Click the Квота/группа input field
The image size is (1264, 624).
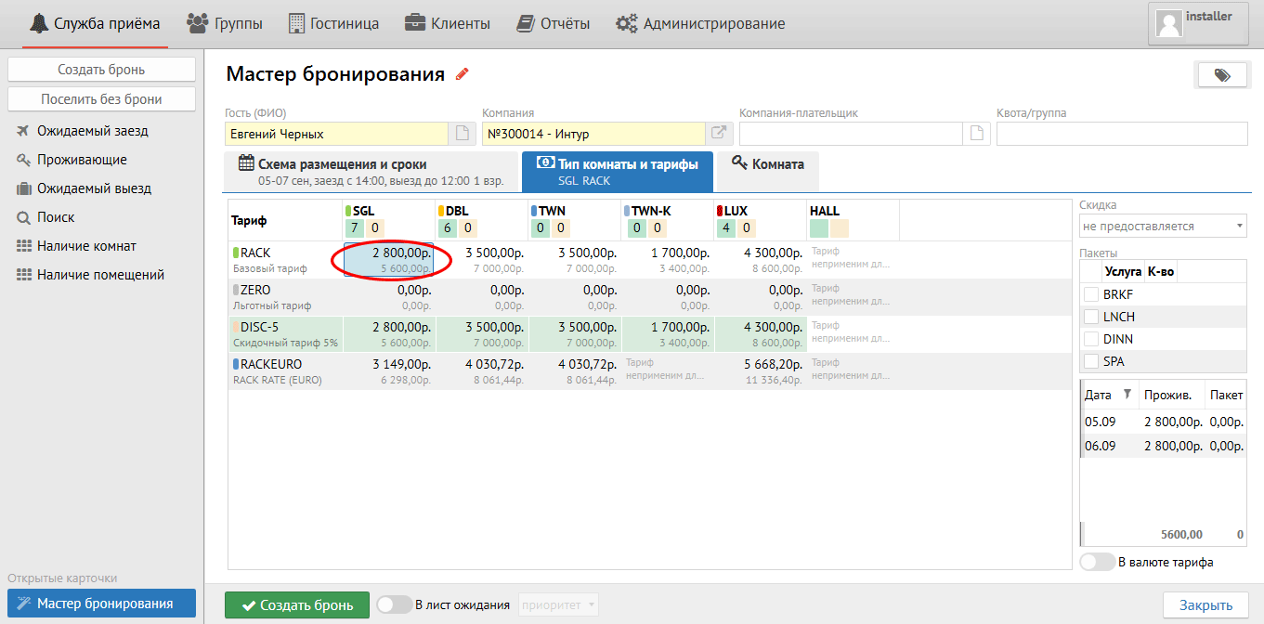pyautogui.click(x=1121, y=134)
